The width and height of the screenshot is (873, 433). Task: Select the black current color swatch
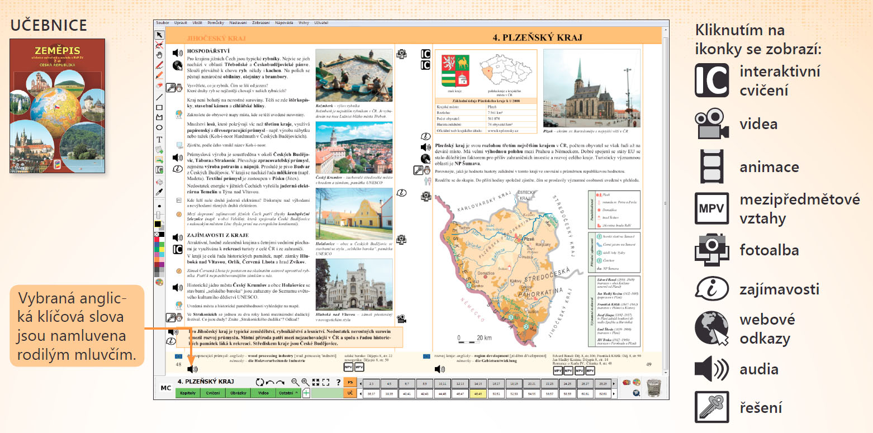coord(158,224)
